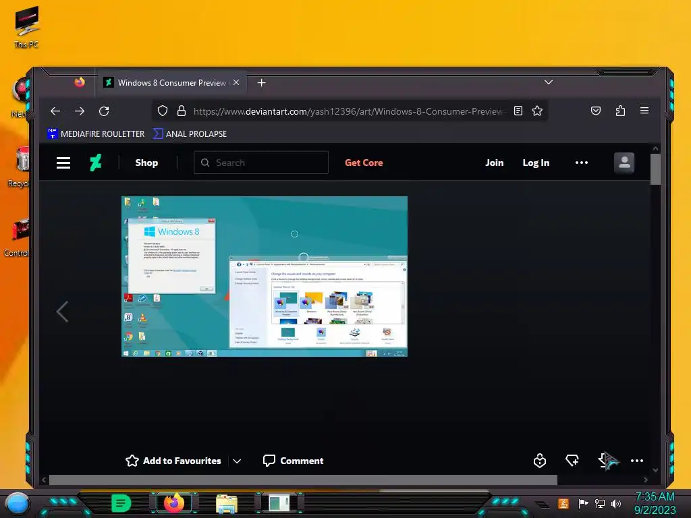This screenshot has width=691, height=518.
Task: Open the deviation three-dot more options
Action: tap(637, 461)
